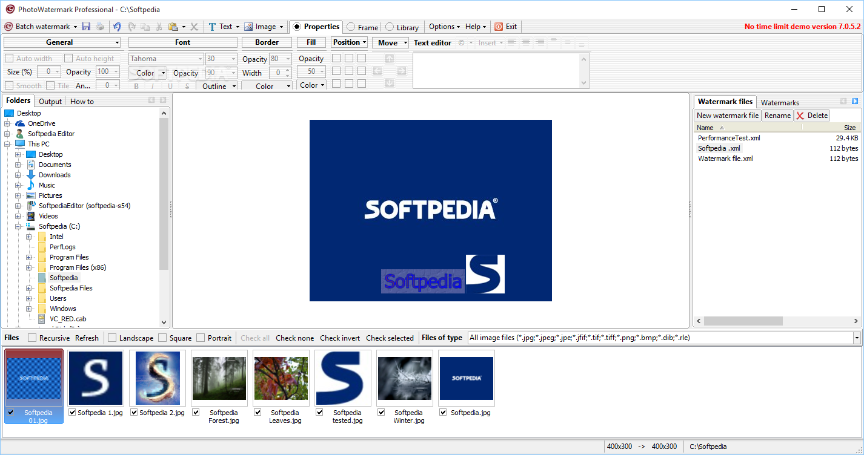Open the Tahoma font name dropdown
864x455 pixels.
(200, 59)
